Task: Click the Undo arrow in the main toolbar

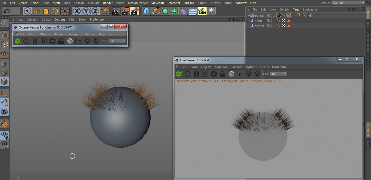Action: click(x=6, y=11)
